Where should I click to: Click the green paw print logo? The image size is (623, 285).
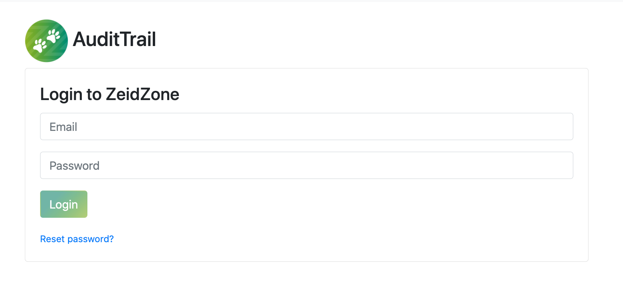(x=47, y=41)
